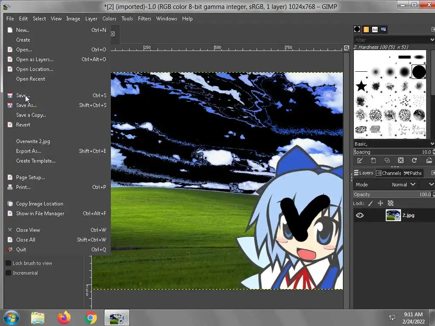Viewport: 435px width, 326px height.
Task: Choose Export As from the File menu
Action: 57,151
